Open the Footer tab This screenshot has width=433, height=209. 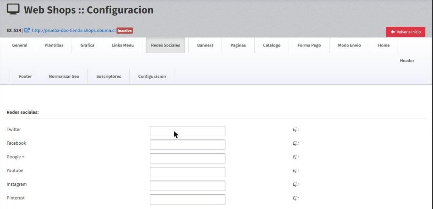[x=25, y=76]
